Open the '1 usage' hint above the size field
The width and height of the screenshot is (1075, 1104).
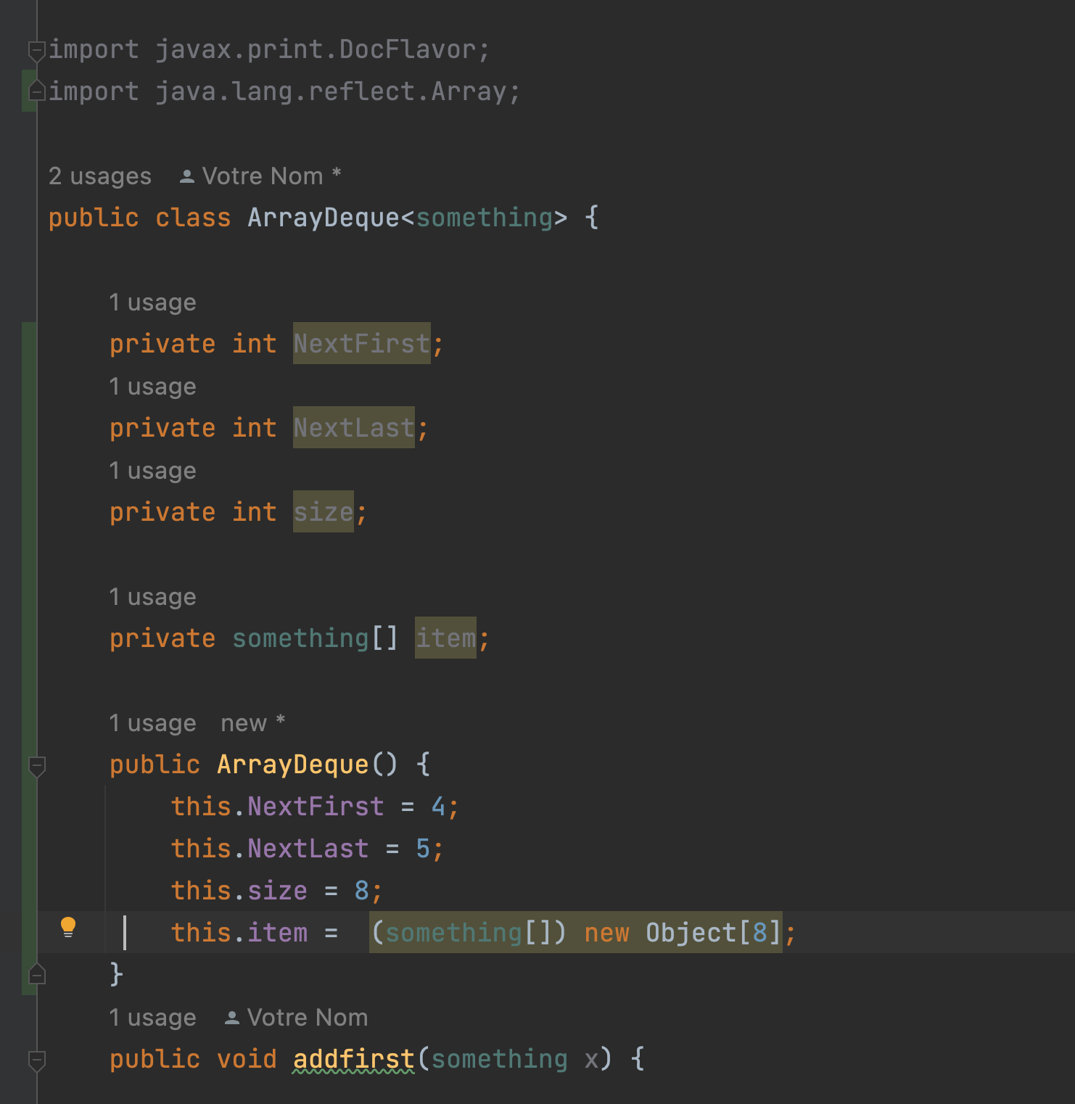coord(152,471)
